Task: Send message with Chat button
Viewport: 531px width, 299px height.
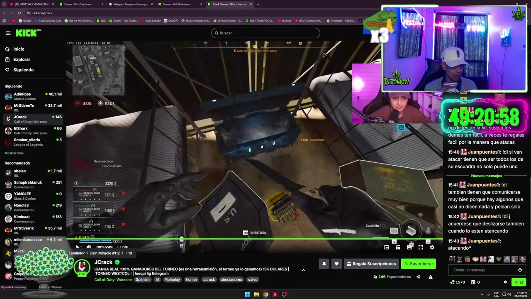Action: point(519,282)
